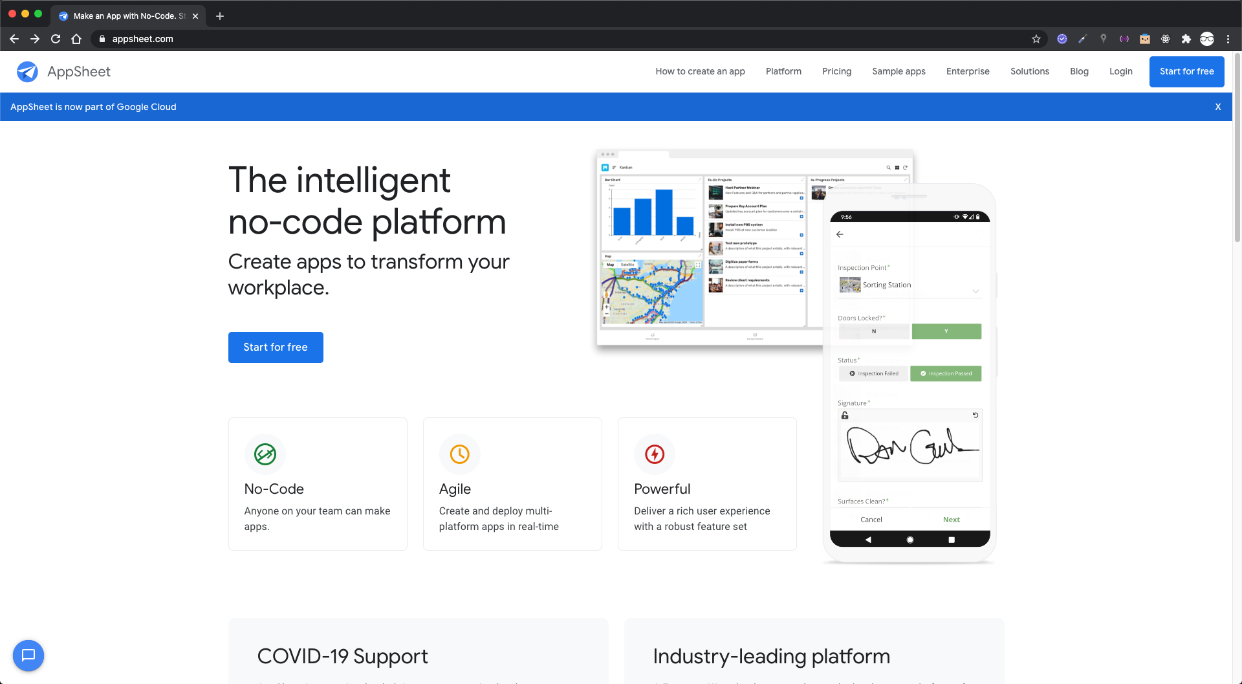The width and height of the screenshot is (1242, 684).
Task: Open the Extensions puzzle icon
Action: click(1186, 39)
